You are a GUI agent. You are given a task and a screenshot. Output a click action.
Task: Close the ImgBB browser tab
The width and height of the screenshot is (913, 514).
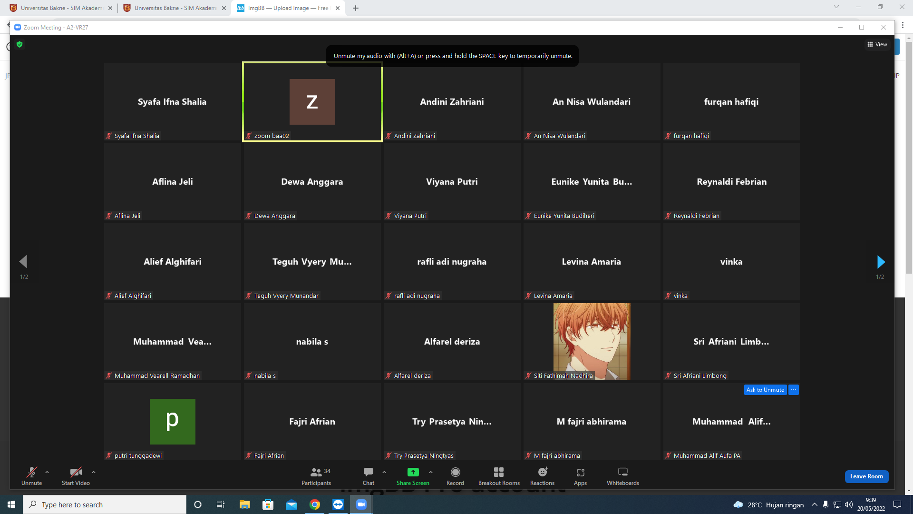coord(338,8)
